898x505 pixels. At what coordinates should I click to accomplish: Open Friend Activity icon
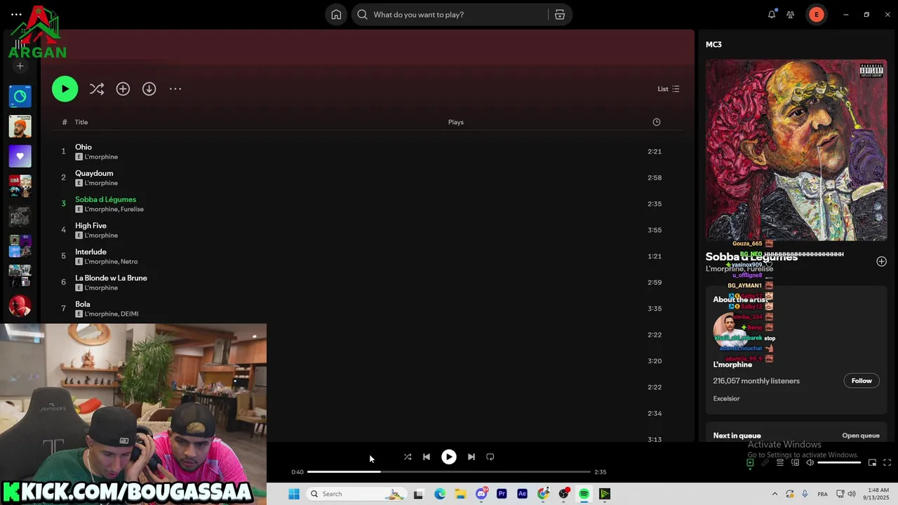[791, 15]
